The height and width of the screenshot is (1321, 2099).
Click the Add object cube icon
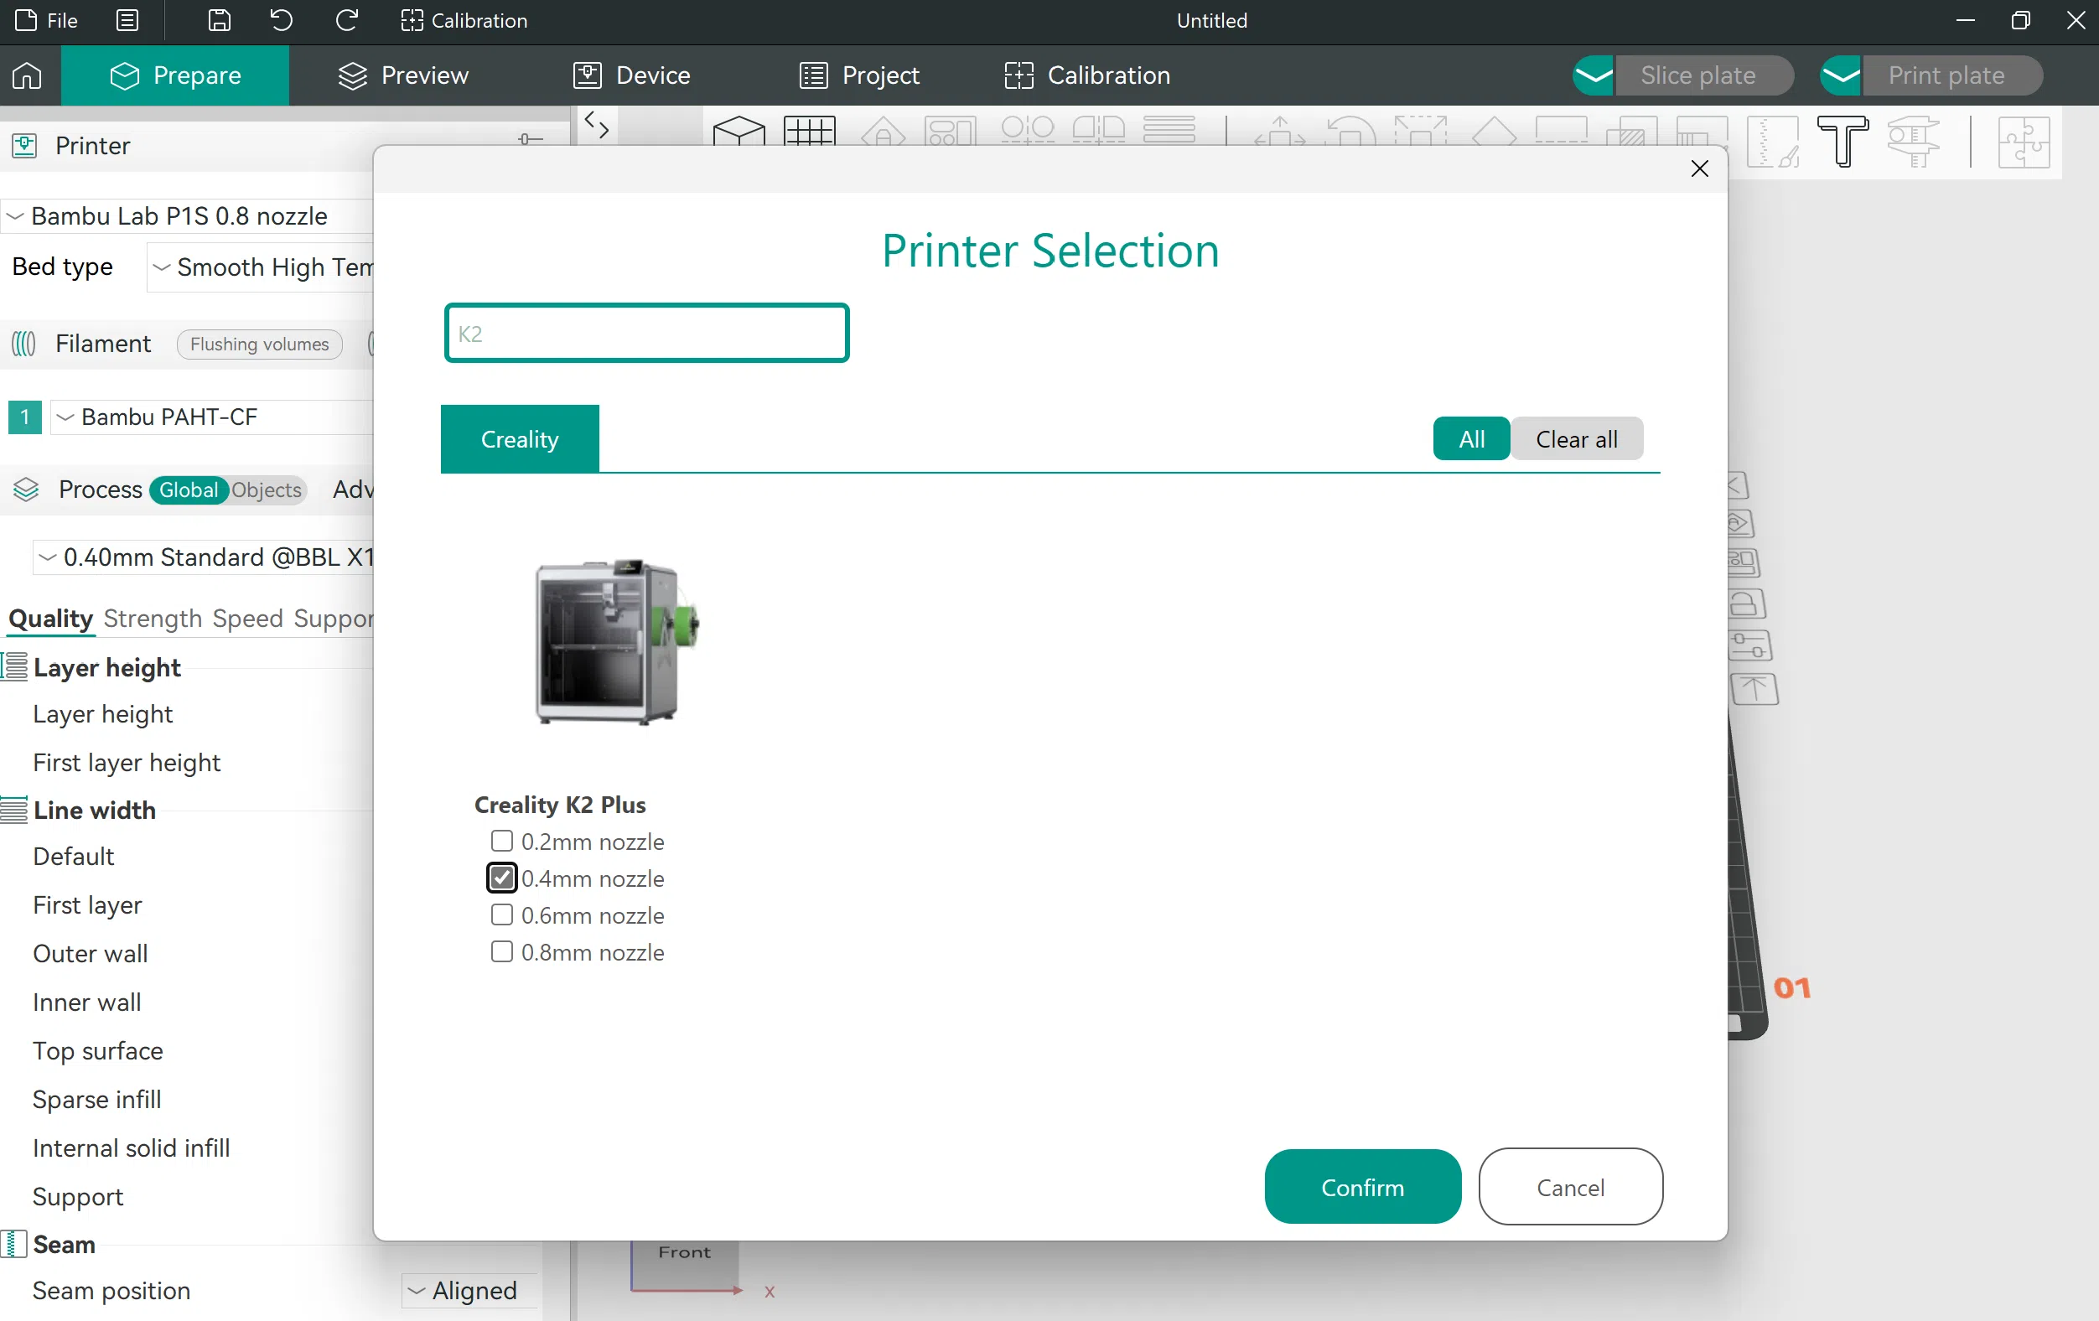[x=739, y=131]
